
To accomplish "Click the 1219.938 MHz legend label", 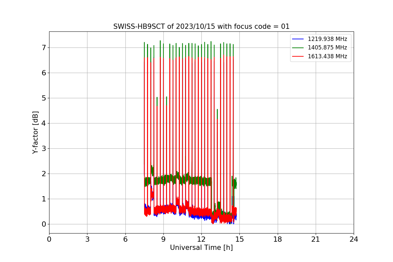I will tap(327, 39).
